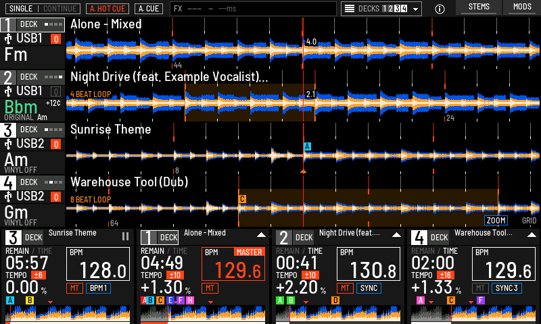541x324 pixels.
Task: Click red memory cue triangle in Sunrise Theme panel
Action: point(50,302)
